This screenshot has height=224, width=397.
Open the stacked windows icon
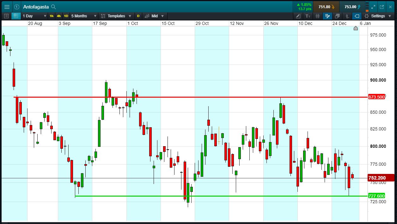(x=337, y=16)
